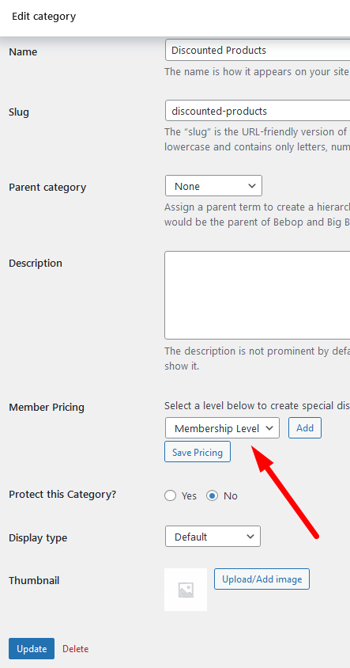The height and width of the screenshot is (668, 350).
Task: Click the Protect this Category? label
Action: pyautogui.click(x=62, y=495)
